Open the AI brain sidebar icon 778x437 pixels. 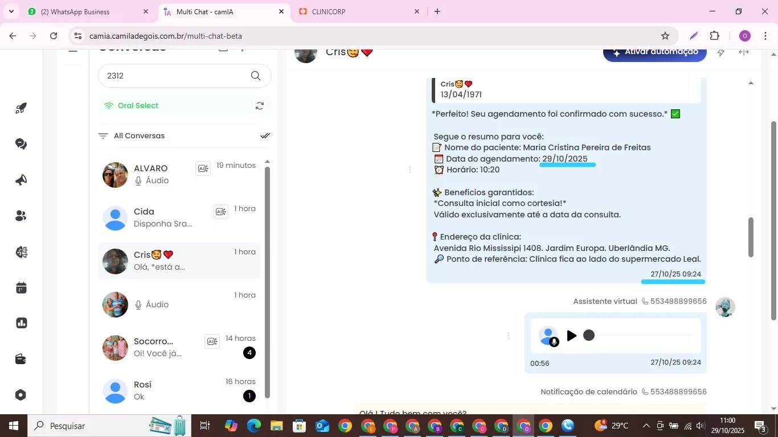point(21,252)
